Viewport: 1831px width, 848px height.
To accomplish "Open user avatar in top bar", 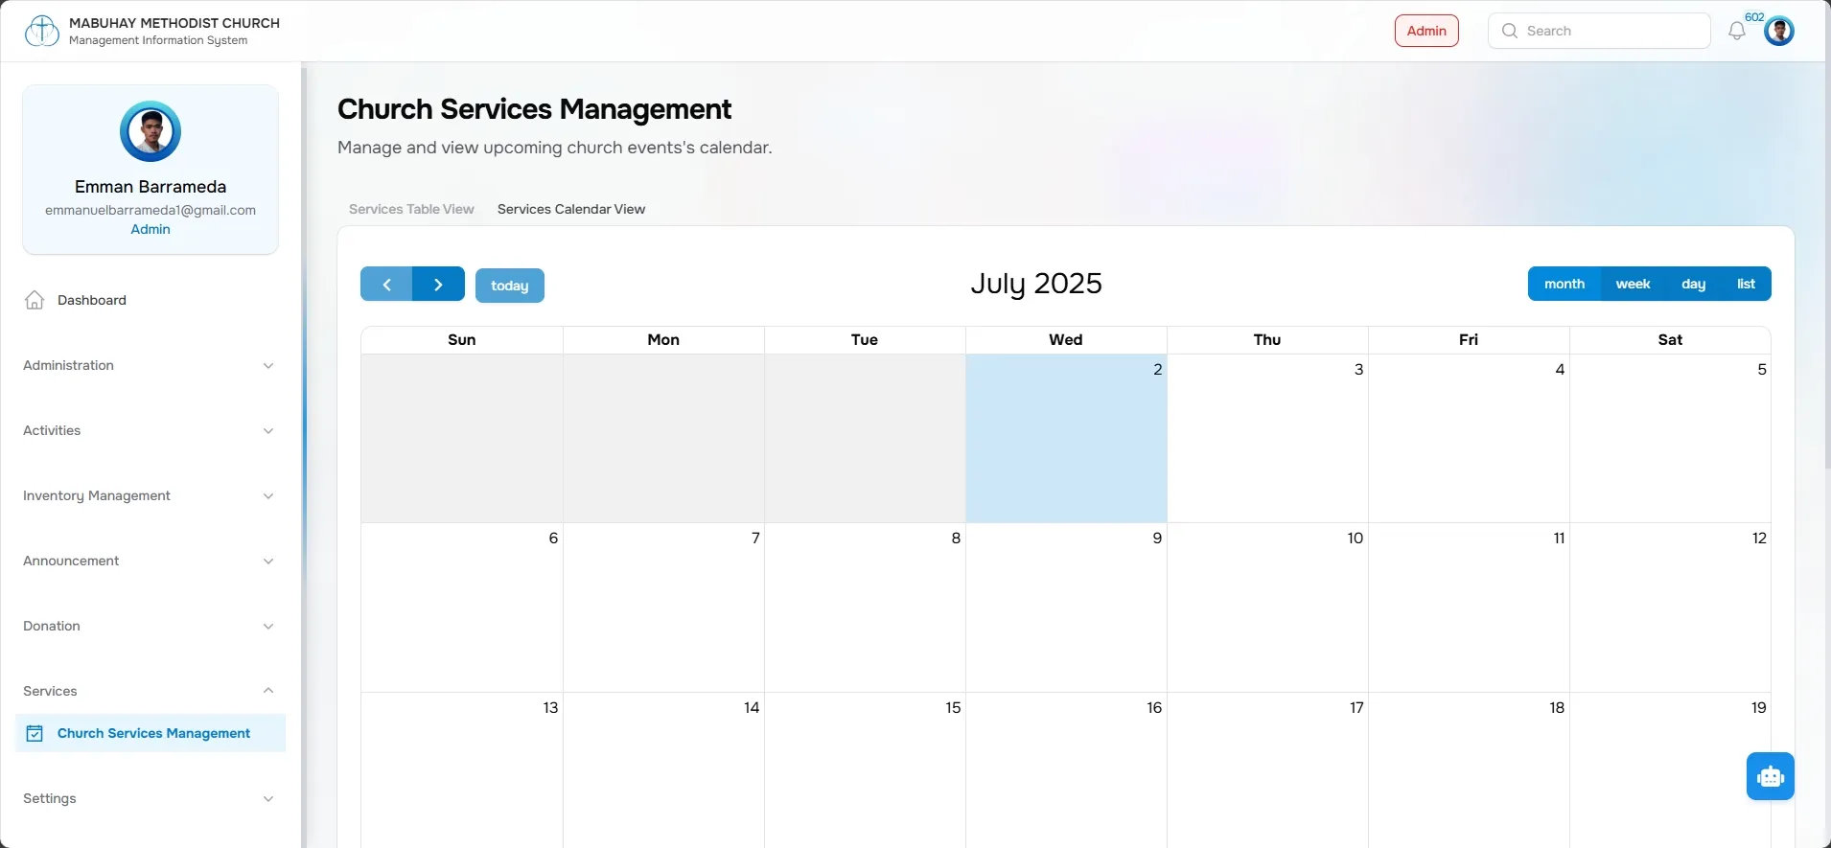I will 1779,31.
